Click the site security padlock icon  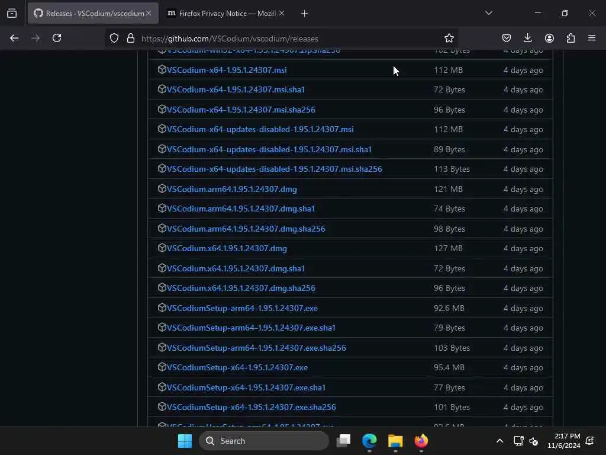[x=131, y=38]
